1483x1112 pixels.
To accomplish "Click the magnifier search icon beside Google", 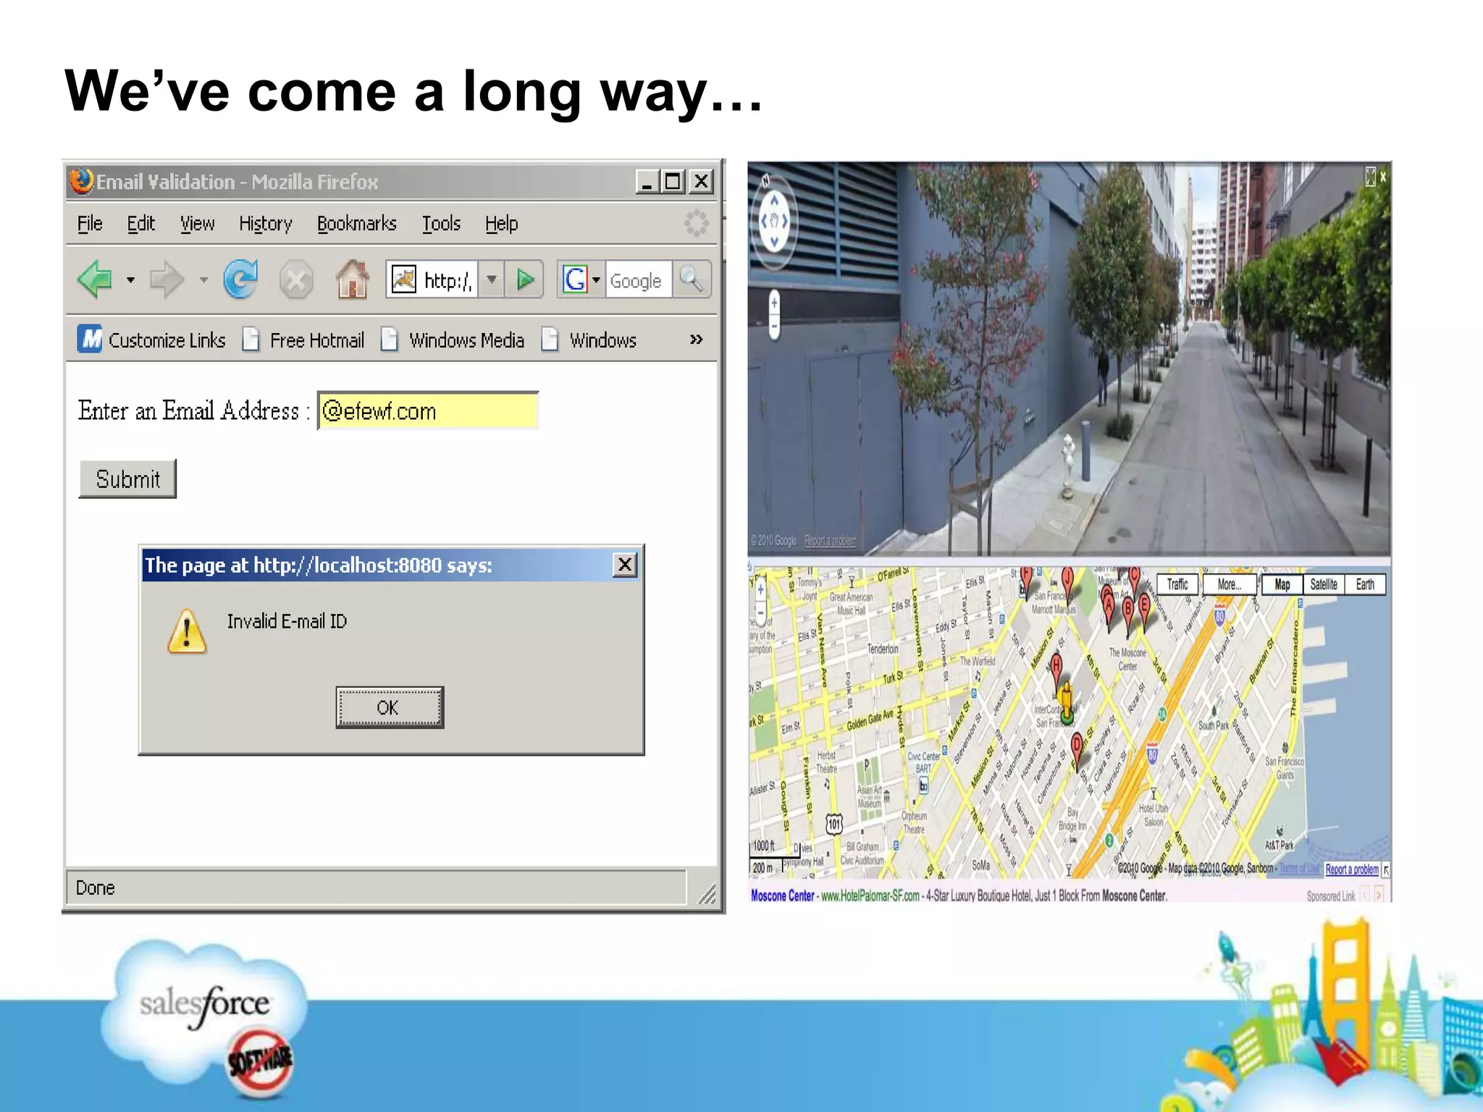I will tap(692, 279).
